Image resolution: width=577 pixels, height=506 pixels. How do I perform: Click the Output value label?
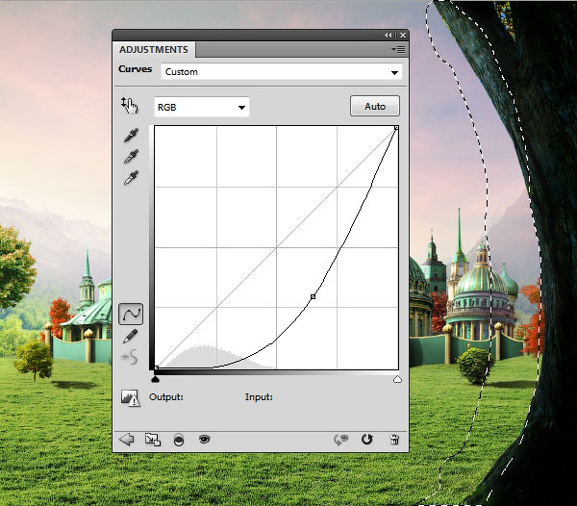166,397
